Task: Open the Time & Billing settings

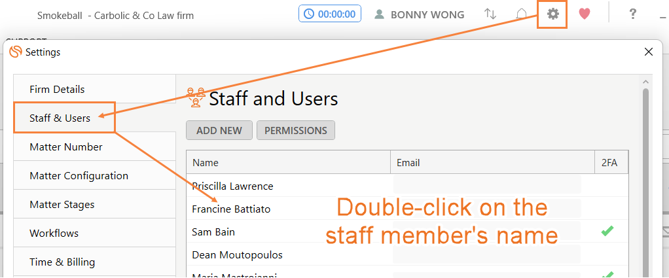Action: tap(94, 262)
